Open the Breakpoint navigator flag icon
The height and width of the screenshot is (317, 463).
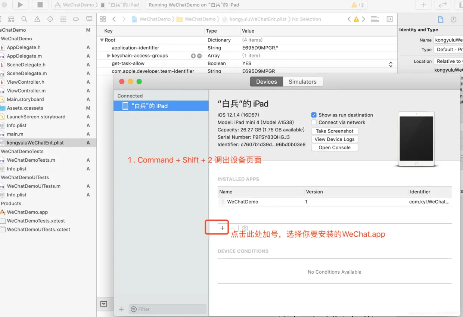click(76, 19)
